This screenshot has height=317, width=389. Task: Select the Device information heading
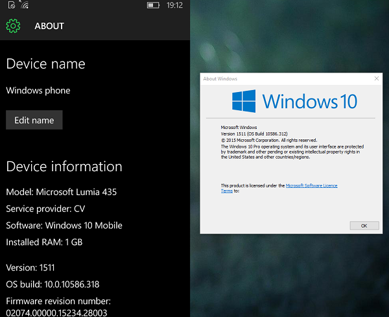click(x=64, y=166)
